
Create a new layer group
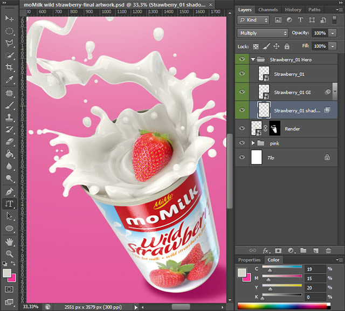303,250
